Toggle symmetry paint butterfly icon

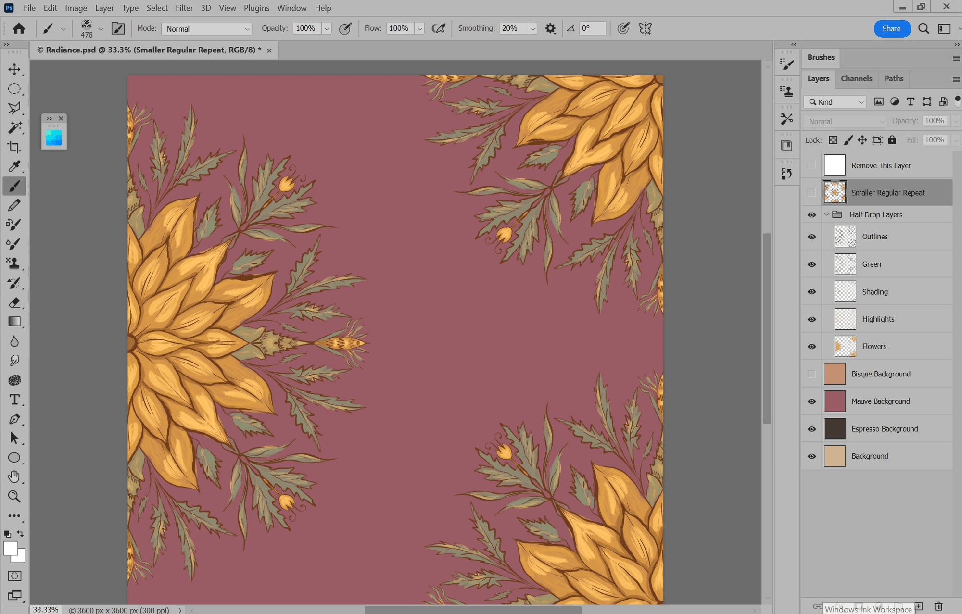pos(645,28)
